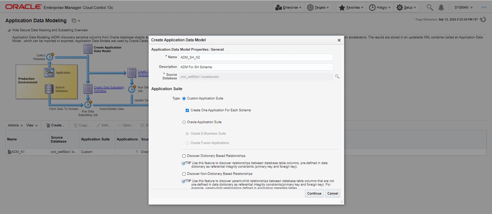Open the View dropdown
This screenshot has height=214, width=492.
pos(30,125)
